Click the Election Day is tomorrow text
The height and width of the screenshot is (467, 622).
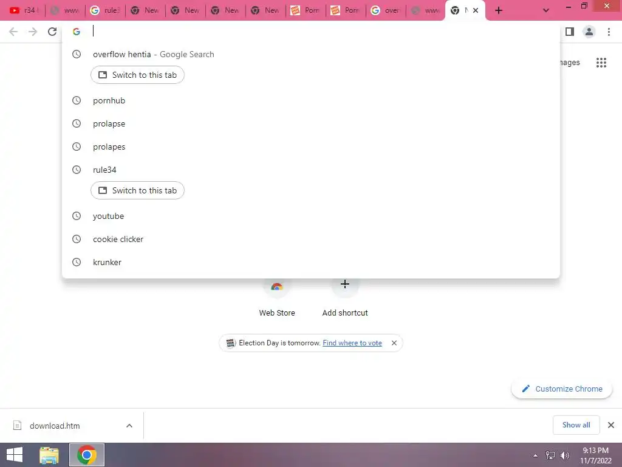[x=279, y=343]
